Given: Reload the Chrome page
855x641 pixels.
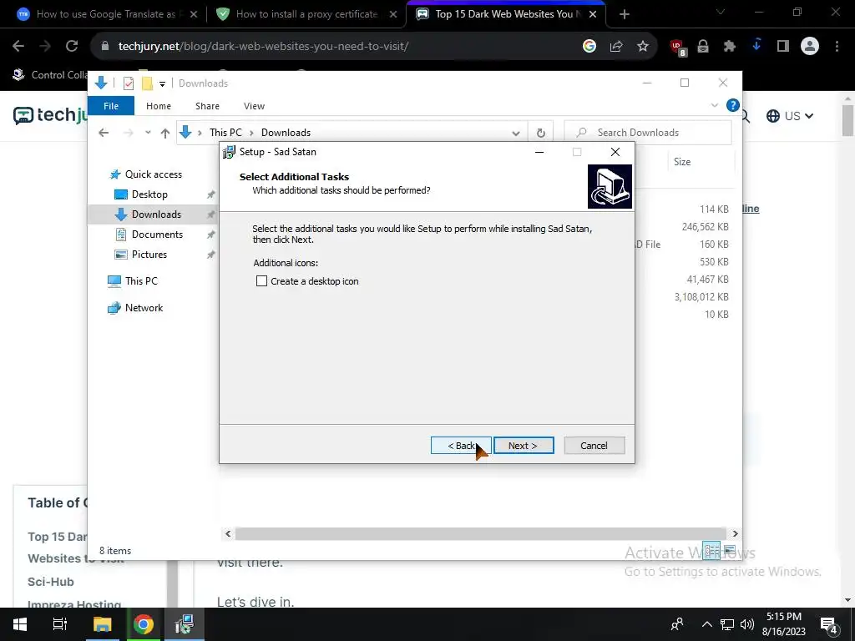Looking at the screenshot, I should (72, 47).
